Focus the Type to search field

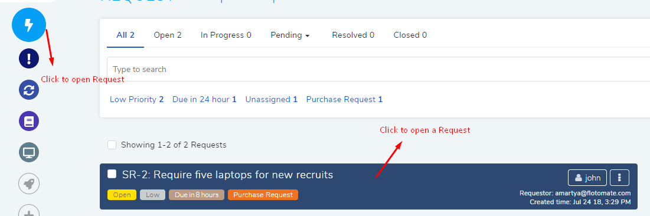[x=378, y=69]
